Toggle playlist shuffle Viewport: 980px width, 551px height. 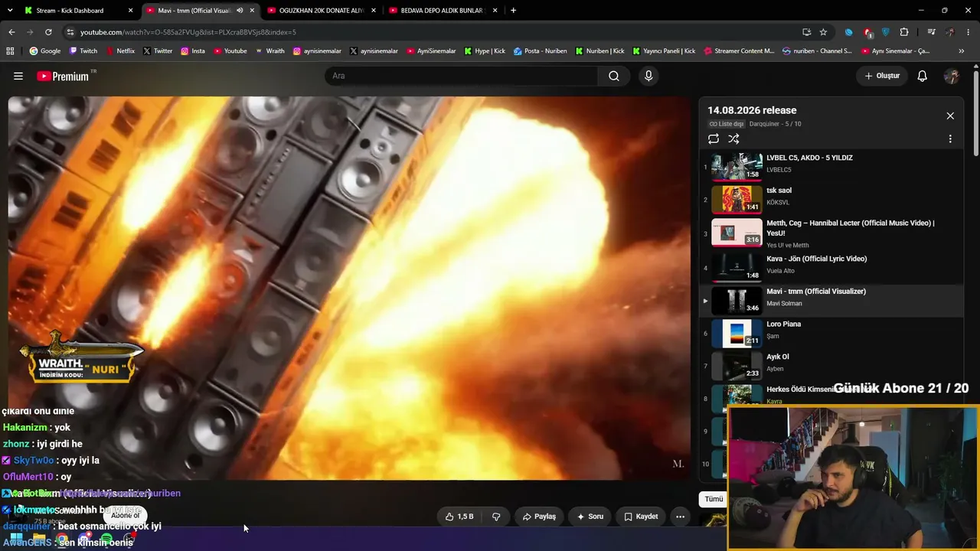point(733,139)
